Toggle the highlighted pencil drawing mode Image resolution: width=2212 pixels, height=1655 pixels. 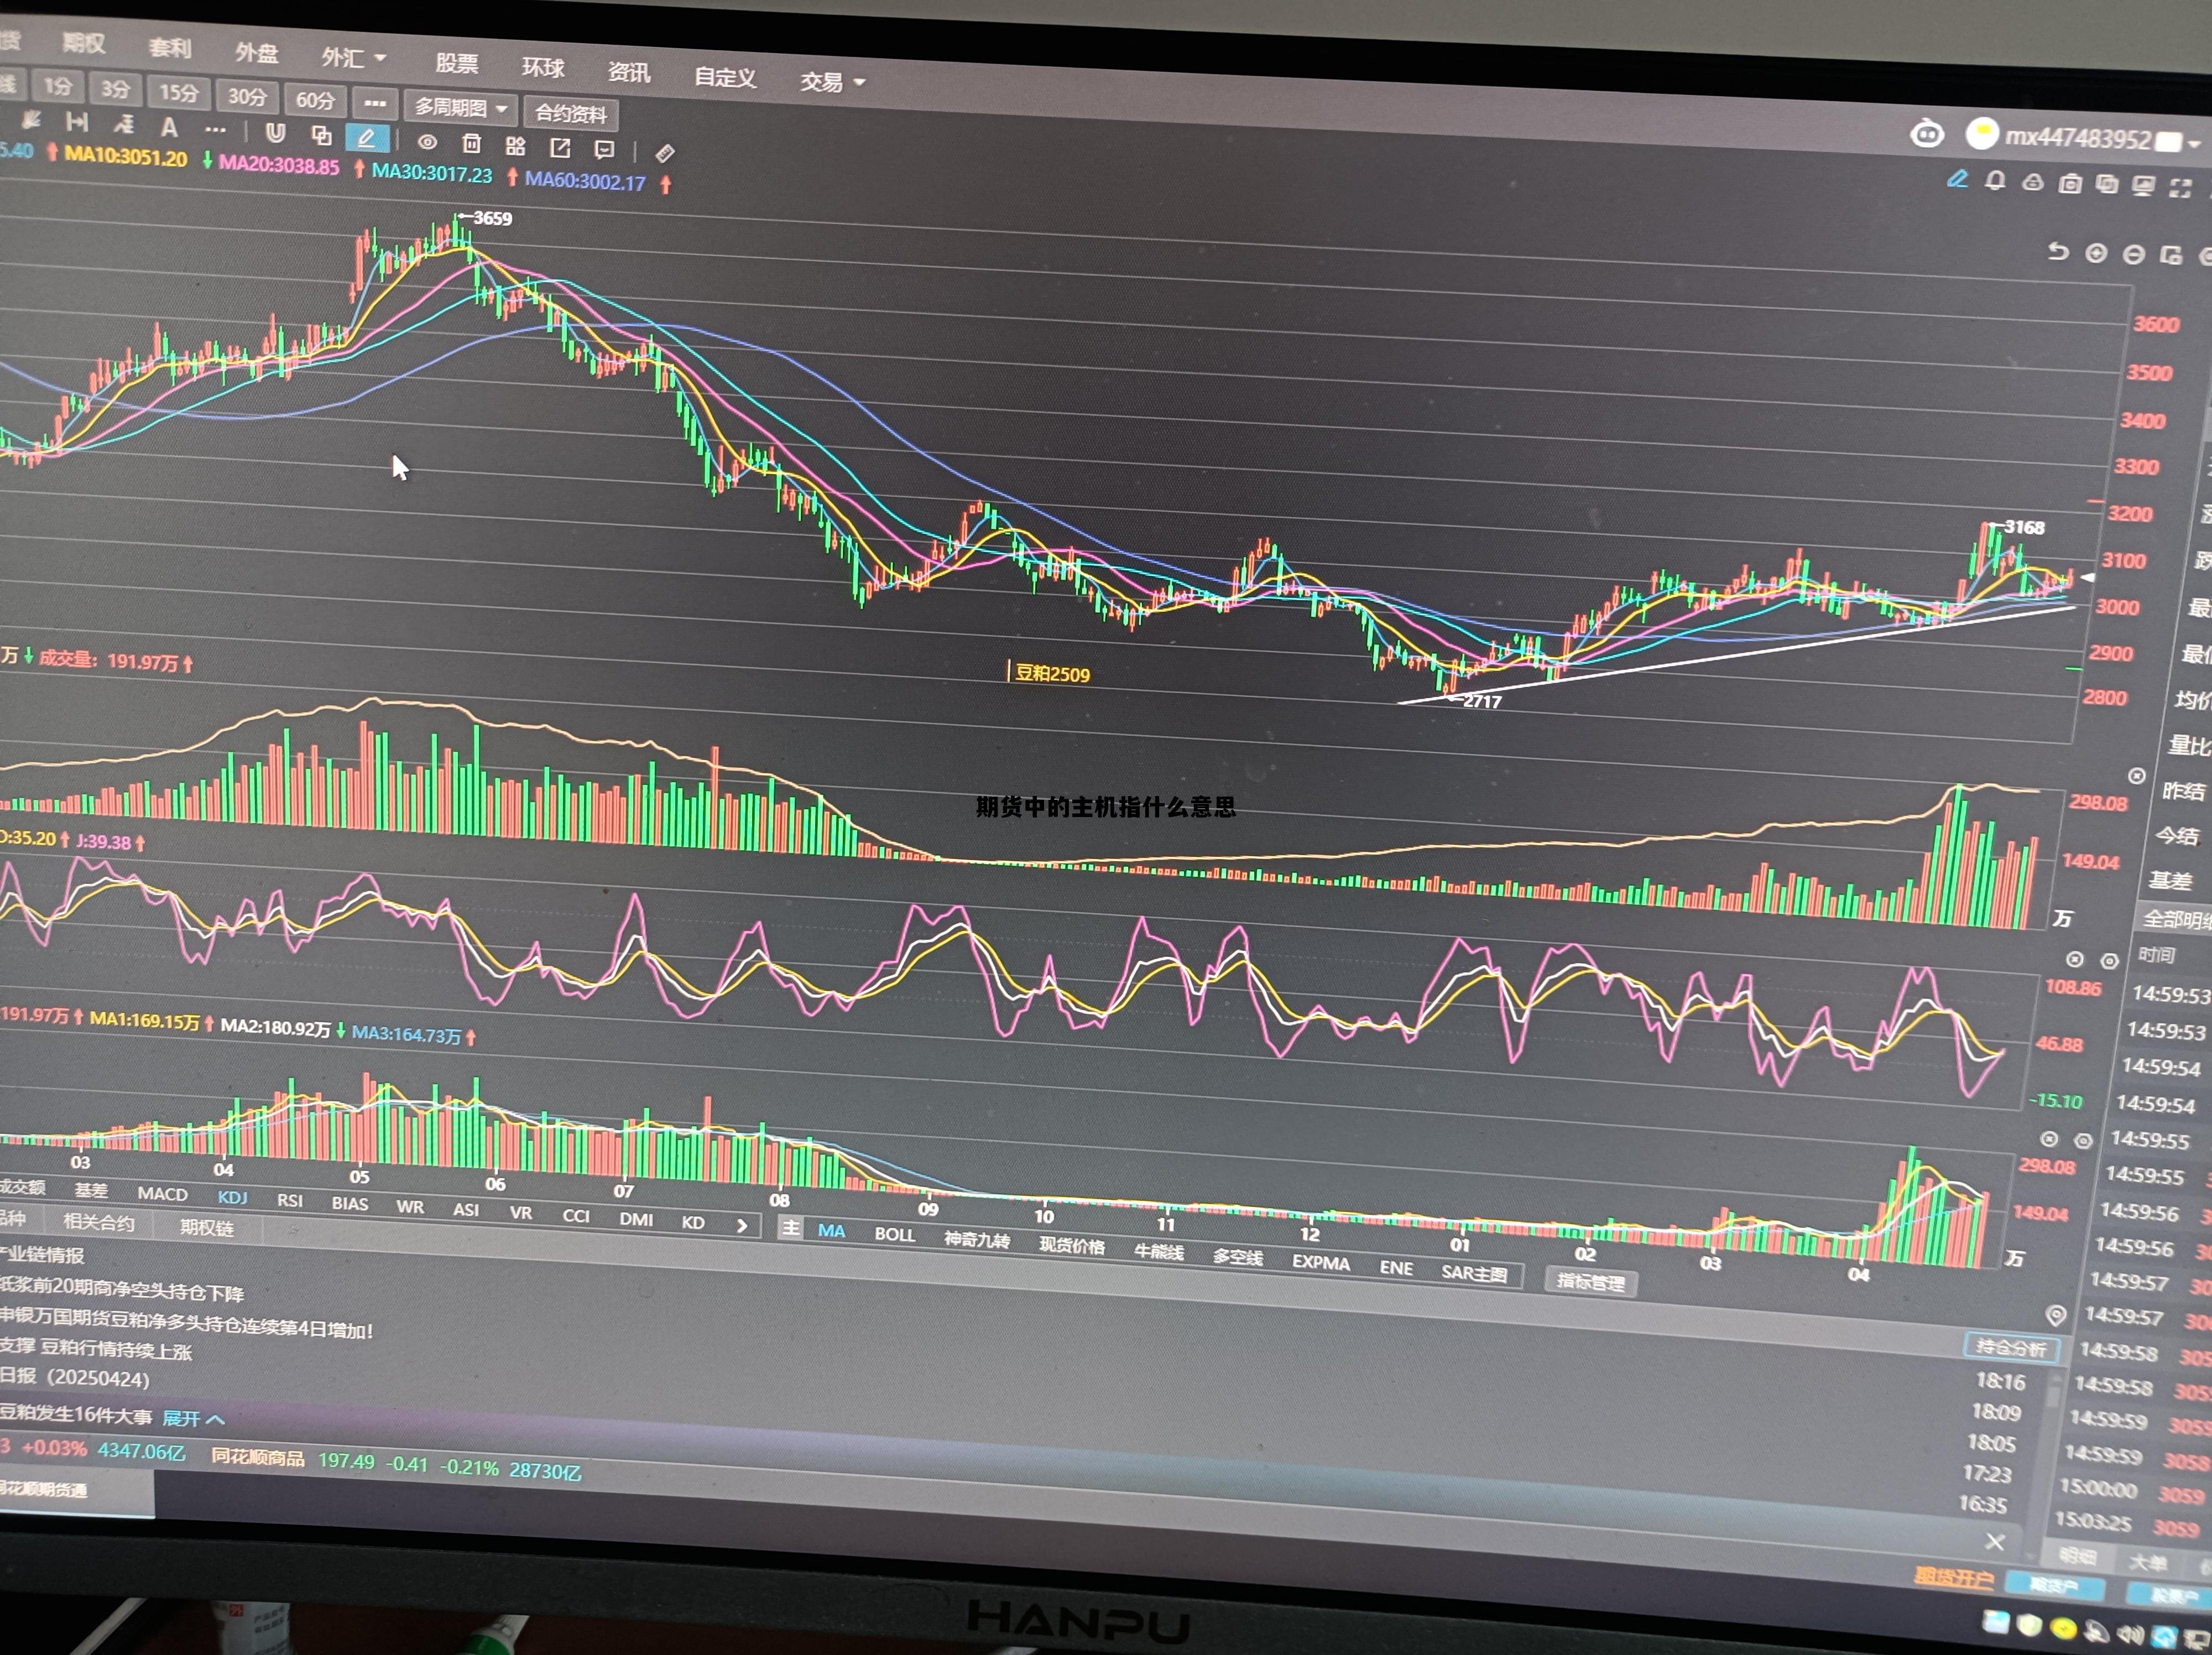(366, 138)
